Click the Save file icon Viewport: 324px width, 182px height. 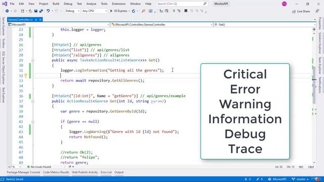36,11
